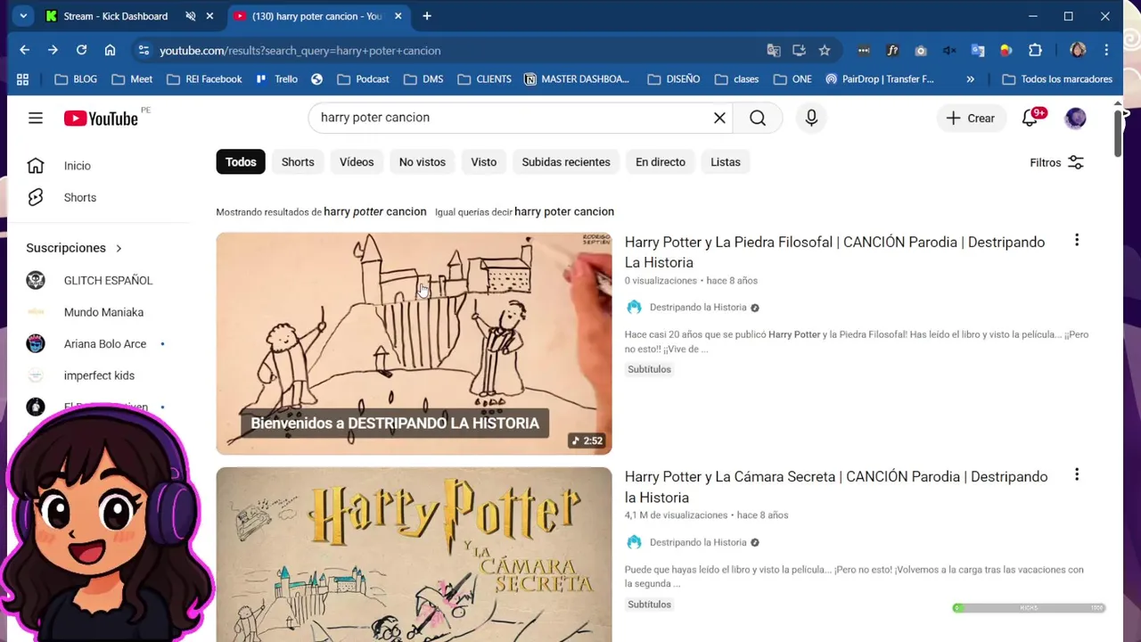Click the site info icon in address bar
Screen dimensions: 1141x642
coord(144,50)
